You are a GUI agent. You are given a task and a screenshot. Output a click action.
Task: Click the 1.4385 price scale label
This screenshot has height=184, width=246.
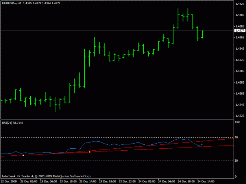tap(240, 26)
